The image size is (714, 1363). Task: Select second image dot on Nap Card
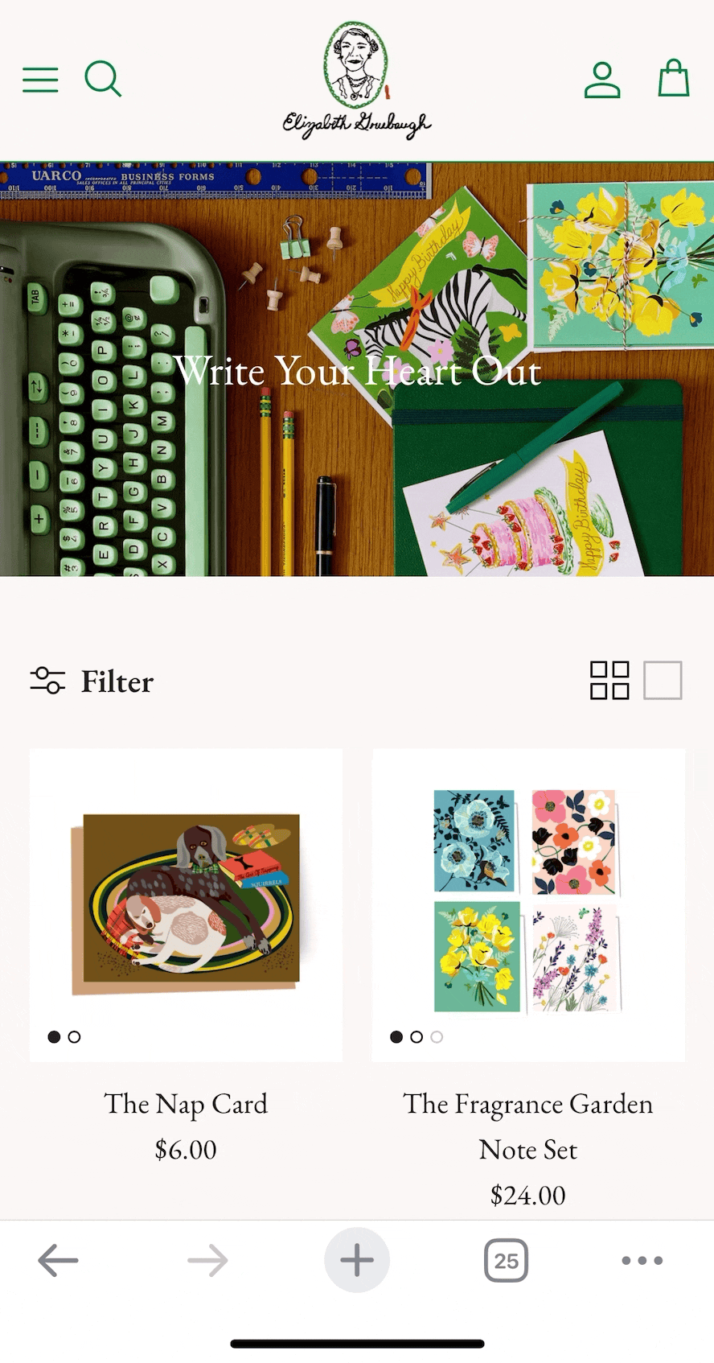(x=75, y=1037)
